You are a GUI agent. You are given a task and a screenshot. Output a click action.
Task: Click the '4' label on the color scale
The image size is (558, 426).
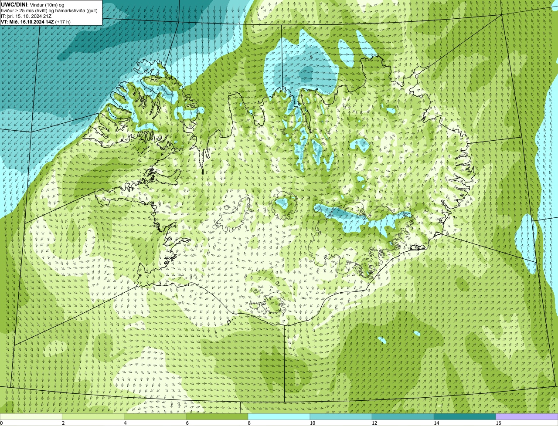pyautogui.click(x=125, y=423)
